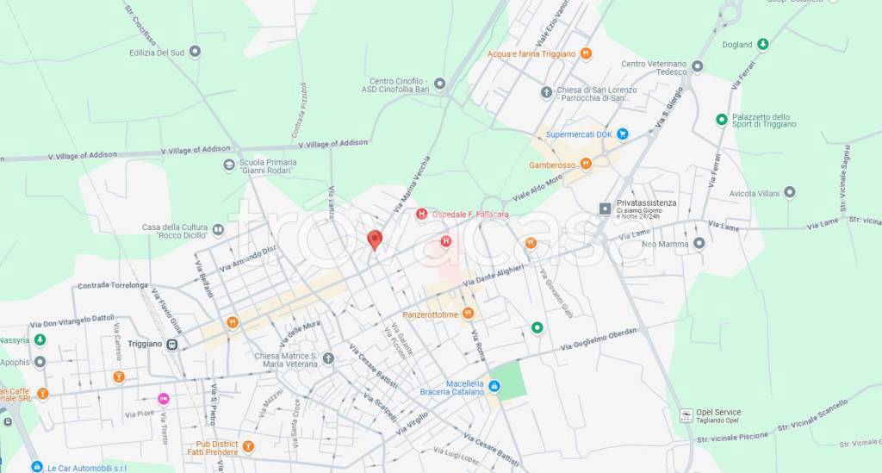Select the Via delle Mura street label
Image resolution: width=882 pixels, height=473 pixels.
coord(299,334)
